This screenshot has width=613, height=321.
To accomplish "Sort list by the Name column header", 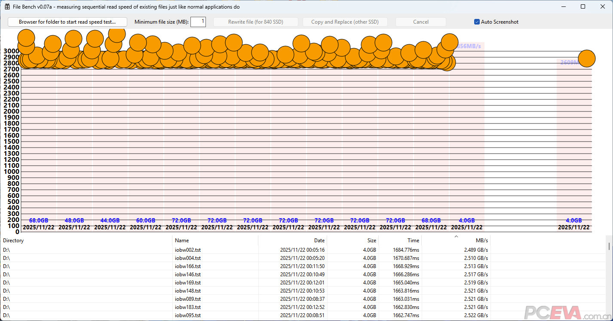I will click(215, 241).
